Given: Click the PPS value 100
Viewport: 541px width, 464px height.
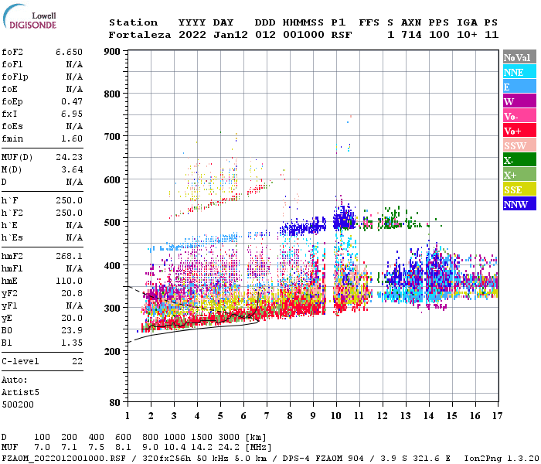Looking at the screenshot, I should coord(439,35).
